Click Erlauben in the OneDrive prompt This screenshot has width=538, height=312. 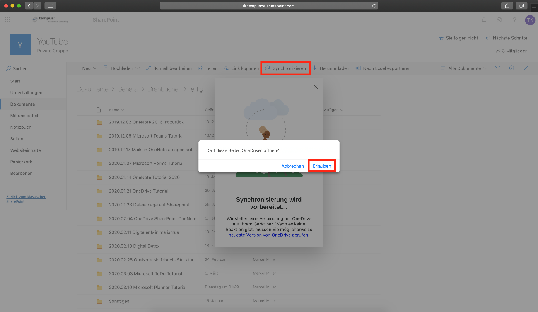(x=322, y=166)
